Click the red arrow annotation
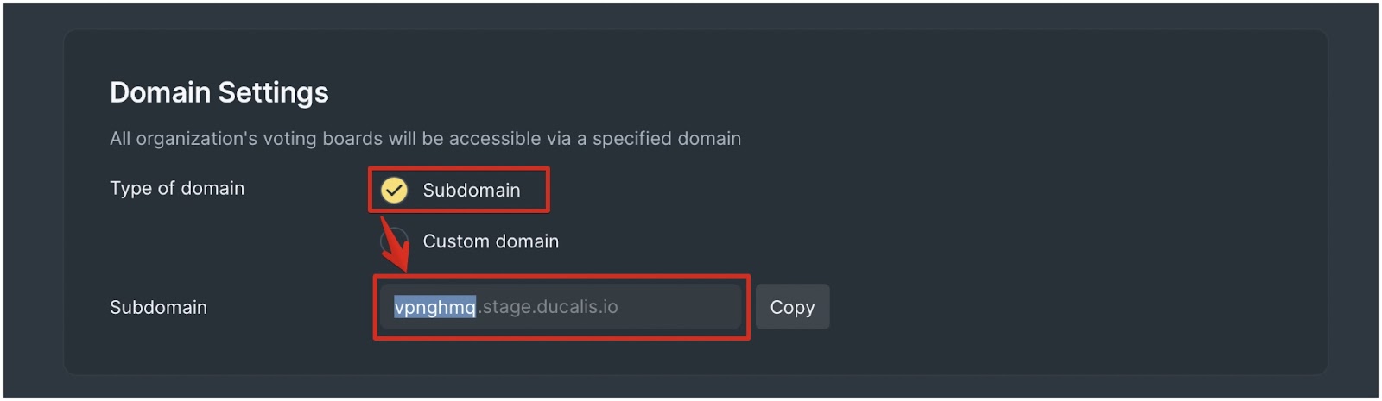Viewport: 1382px width, 401px height. [394, 244]
